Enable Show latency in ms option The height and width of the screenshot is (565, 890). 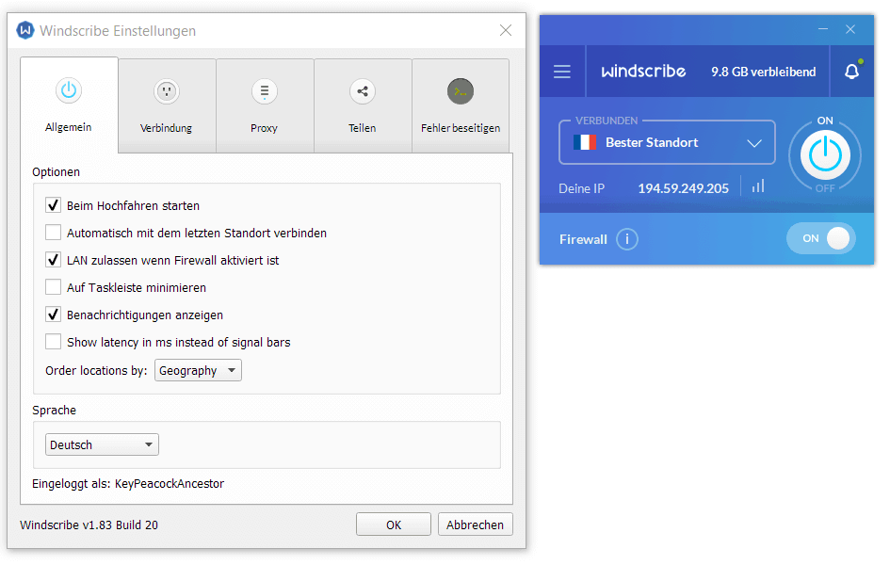point(54,342)
